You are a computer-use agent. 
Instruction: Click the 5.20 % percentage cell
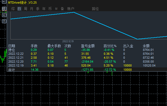click(108, 65)
